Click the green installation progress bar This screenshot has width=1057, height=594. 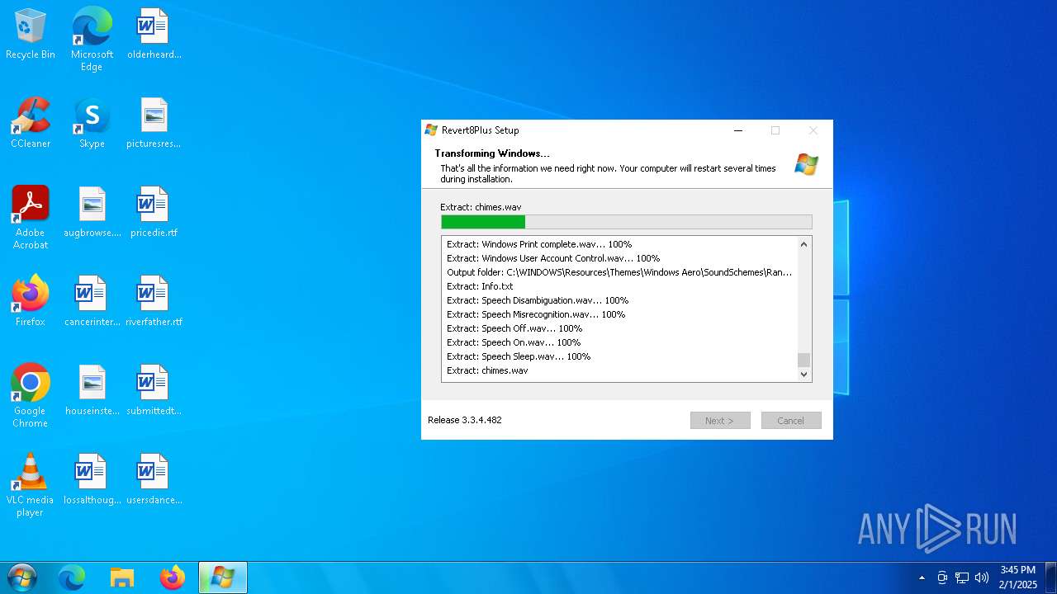627,222
